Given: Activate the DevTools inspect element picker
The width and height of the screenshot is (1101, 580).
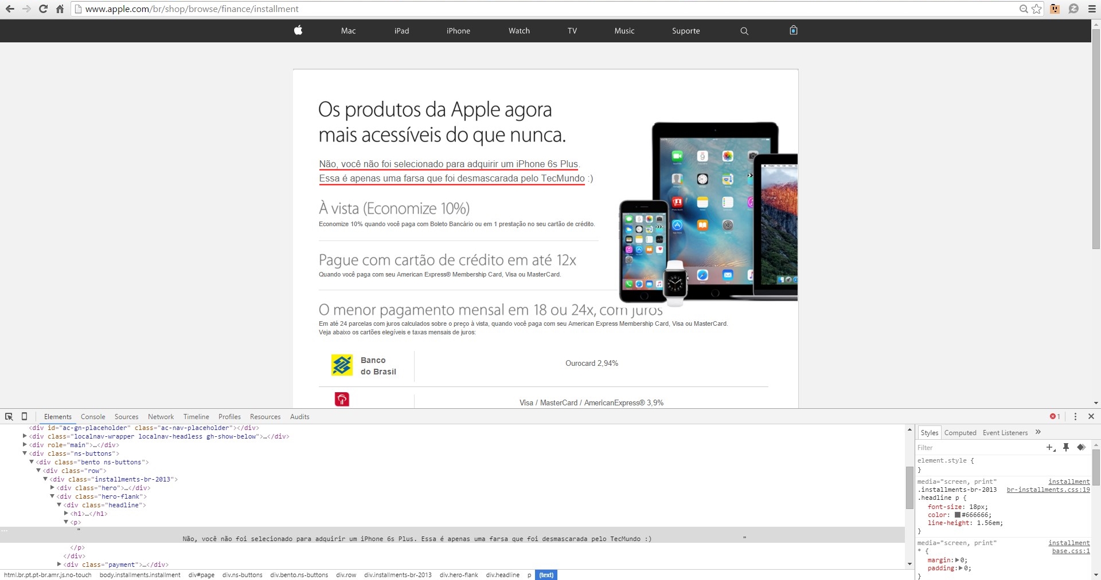Looking at the screenshot, I should coord(9,416).
